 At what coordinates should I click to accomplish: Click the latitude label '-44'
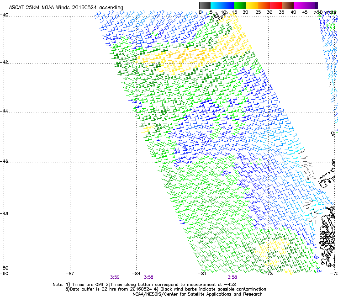4,111
